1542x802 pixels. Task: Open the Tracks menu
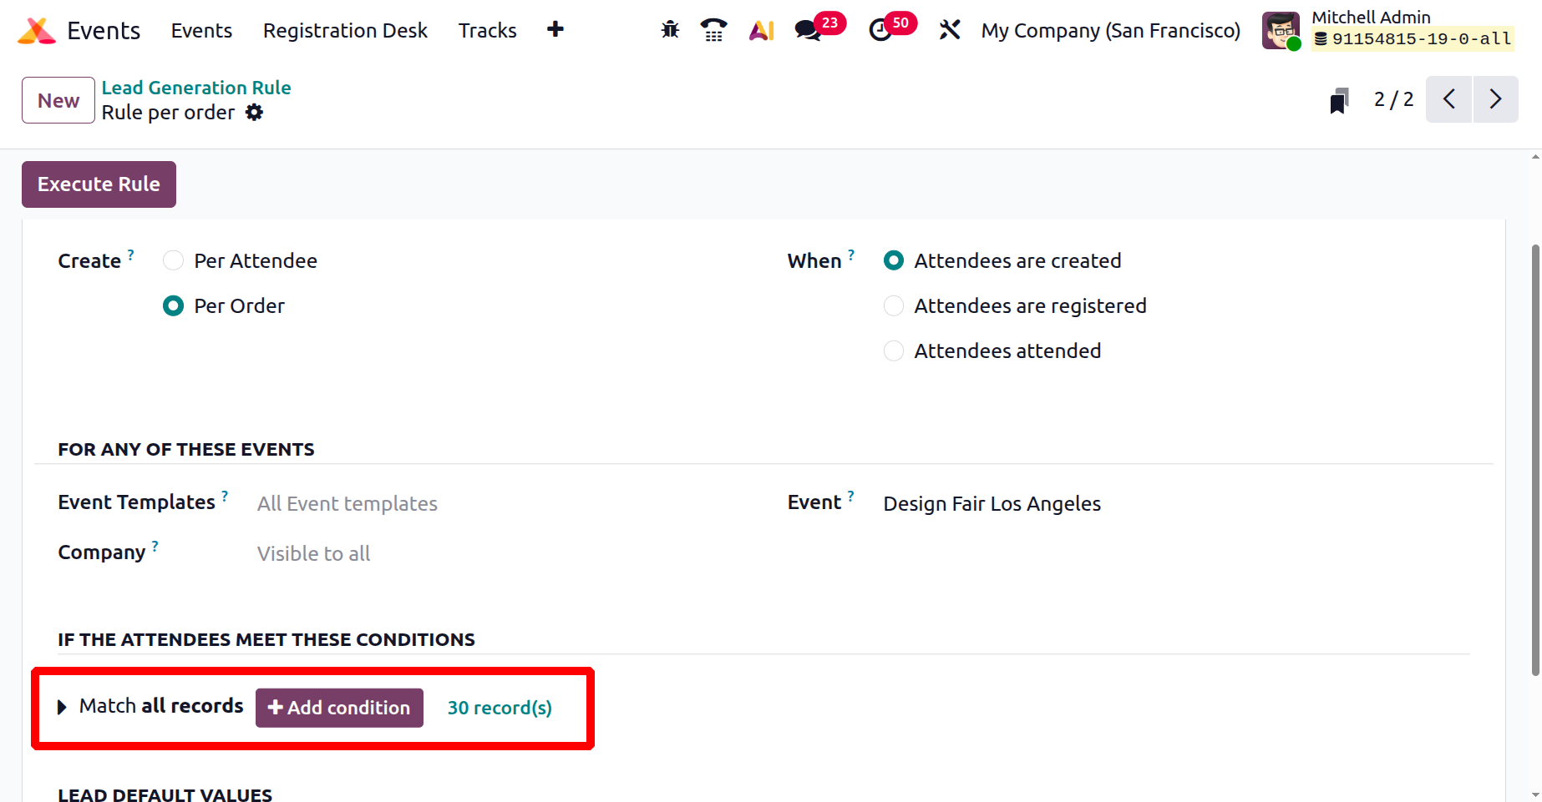click(487, 31)
